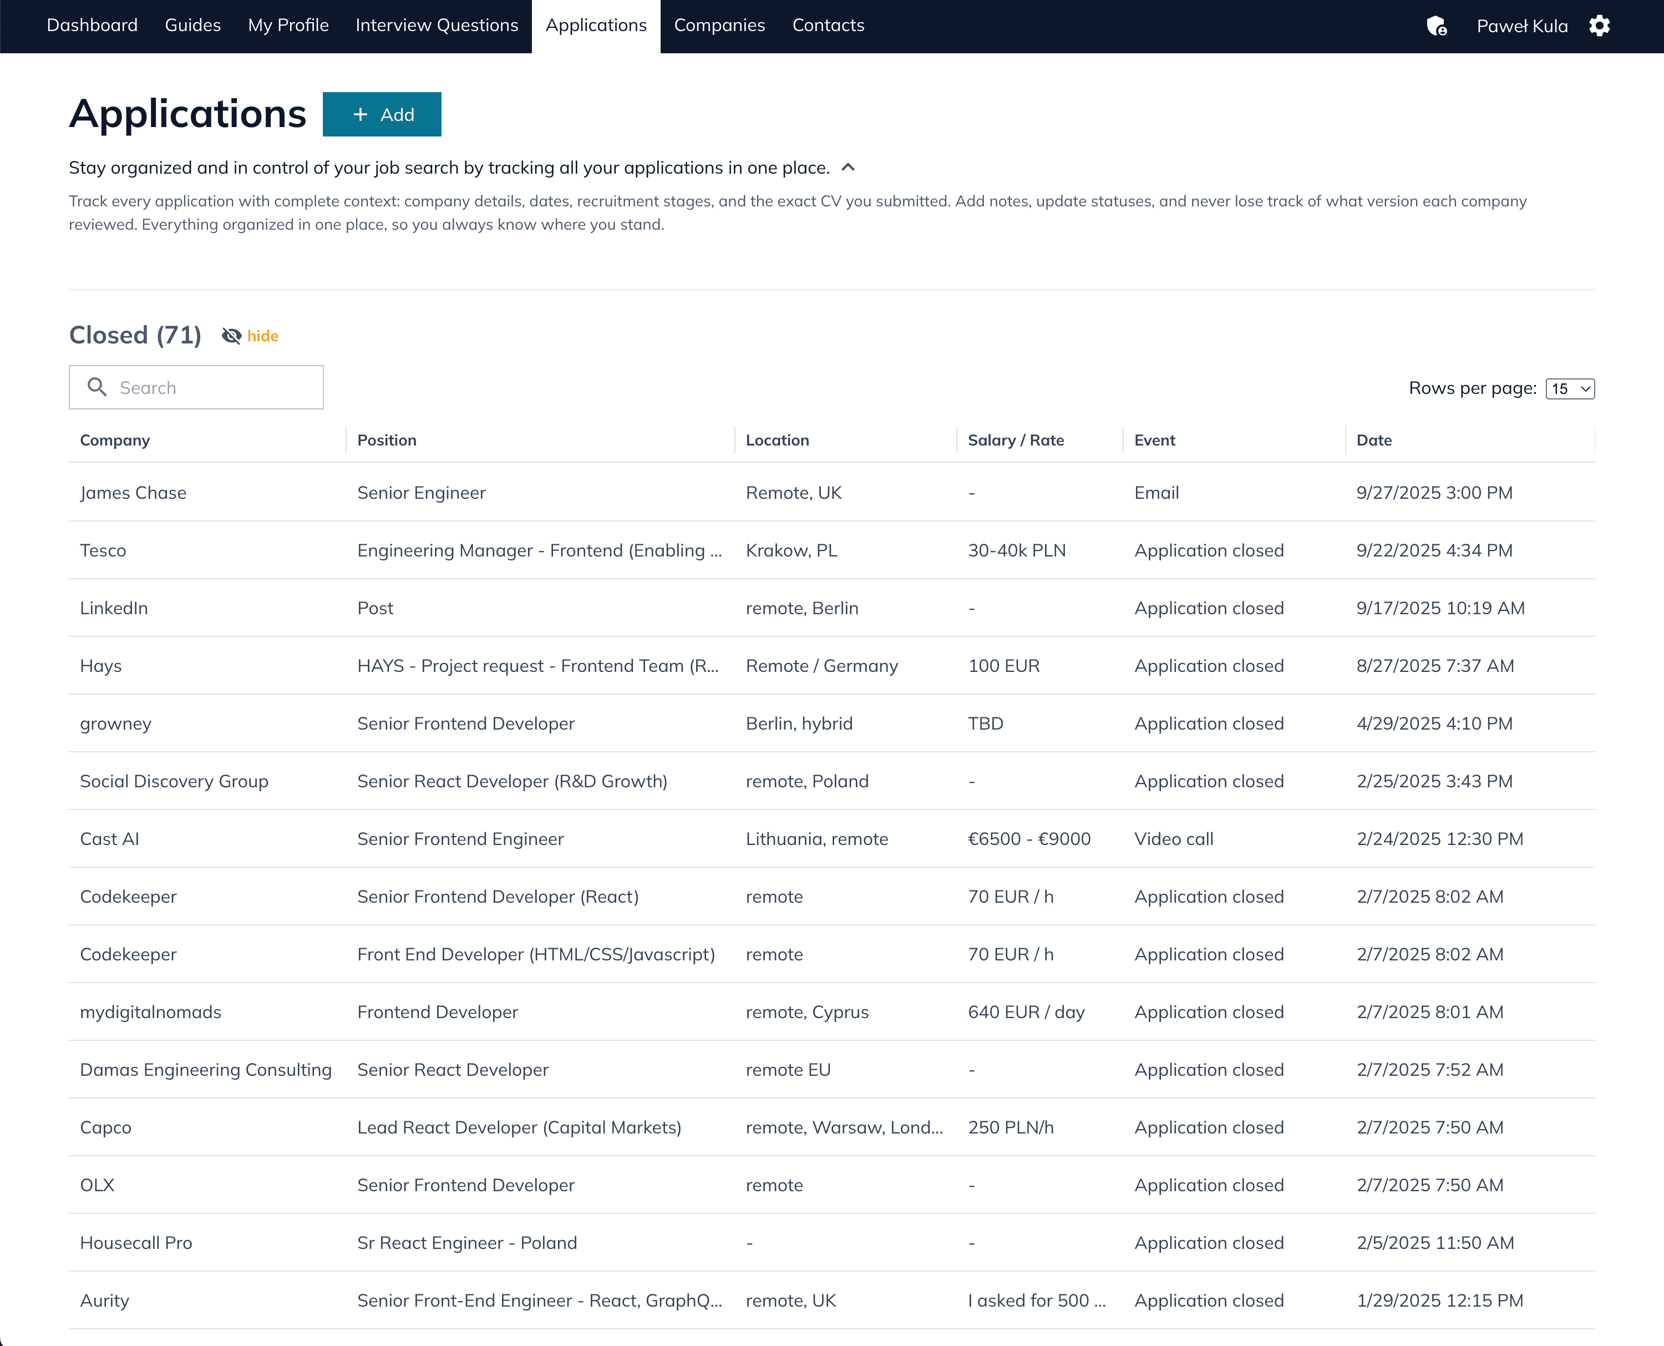Image resolution: width=1664 pixels, height=1346 pixels.
Task: Switch to the Companies tab
Action: (719, 26)
